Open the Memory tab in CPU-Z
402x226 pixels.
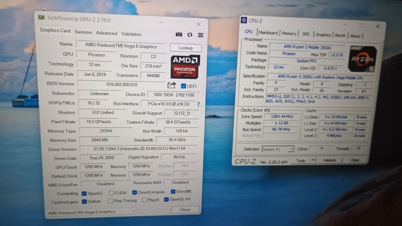click(289, 34)
